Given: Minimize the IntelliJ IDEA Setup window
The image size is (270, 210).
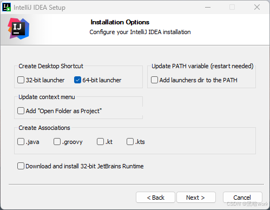Looking at the screenshot, I should click(208, 7).
